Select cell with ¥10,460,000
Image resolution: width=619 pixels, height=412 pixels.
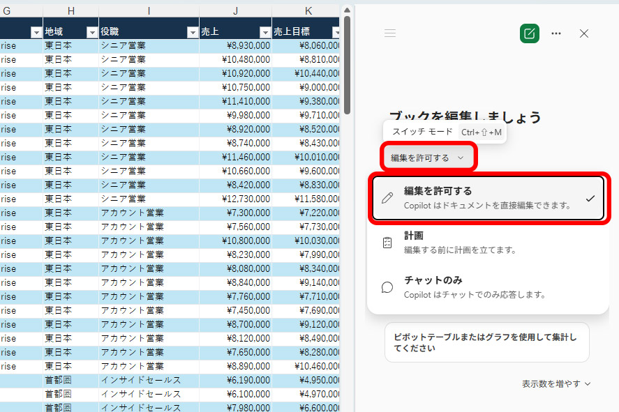pyautogui.click(x=306, y=366)
